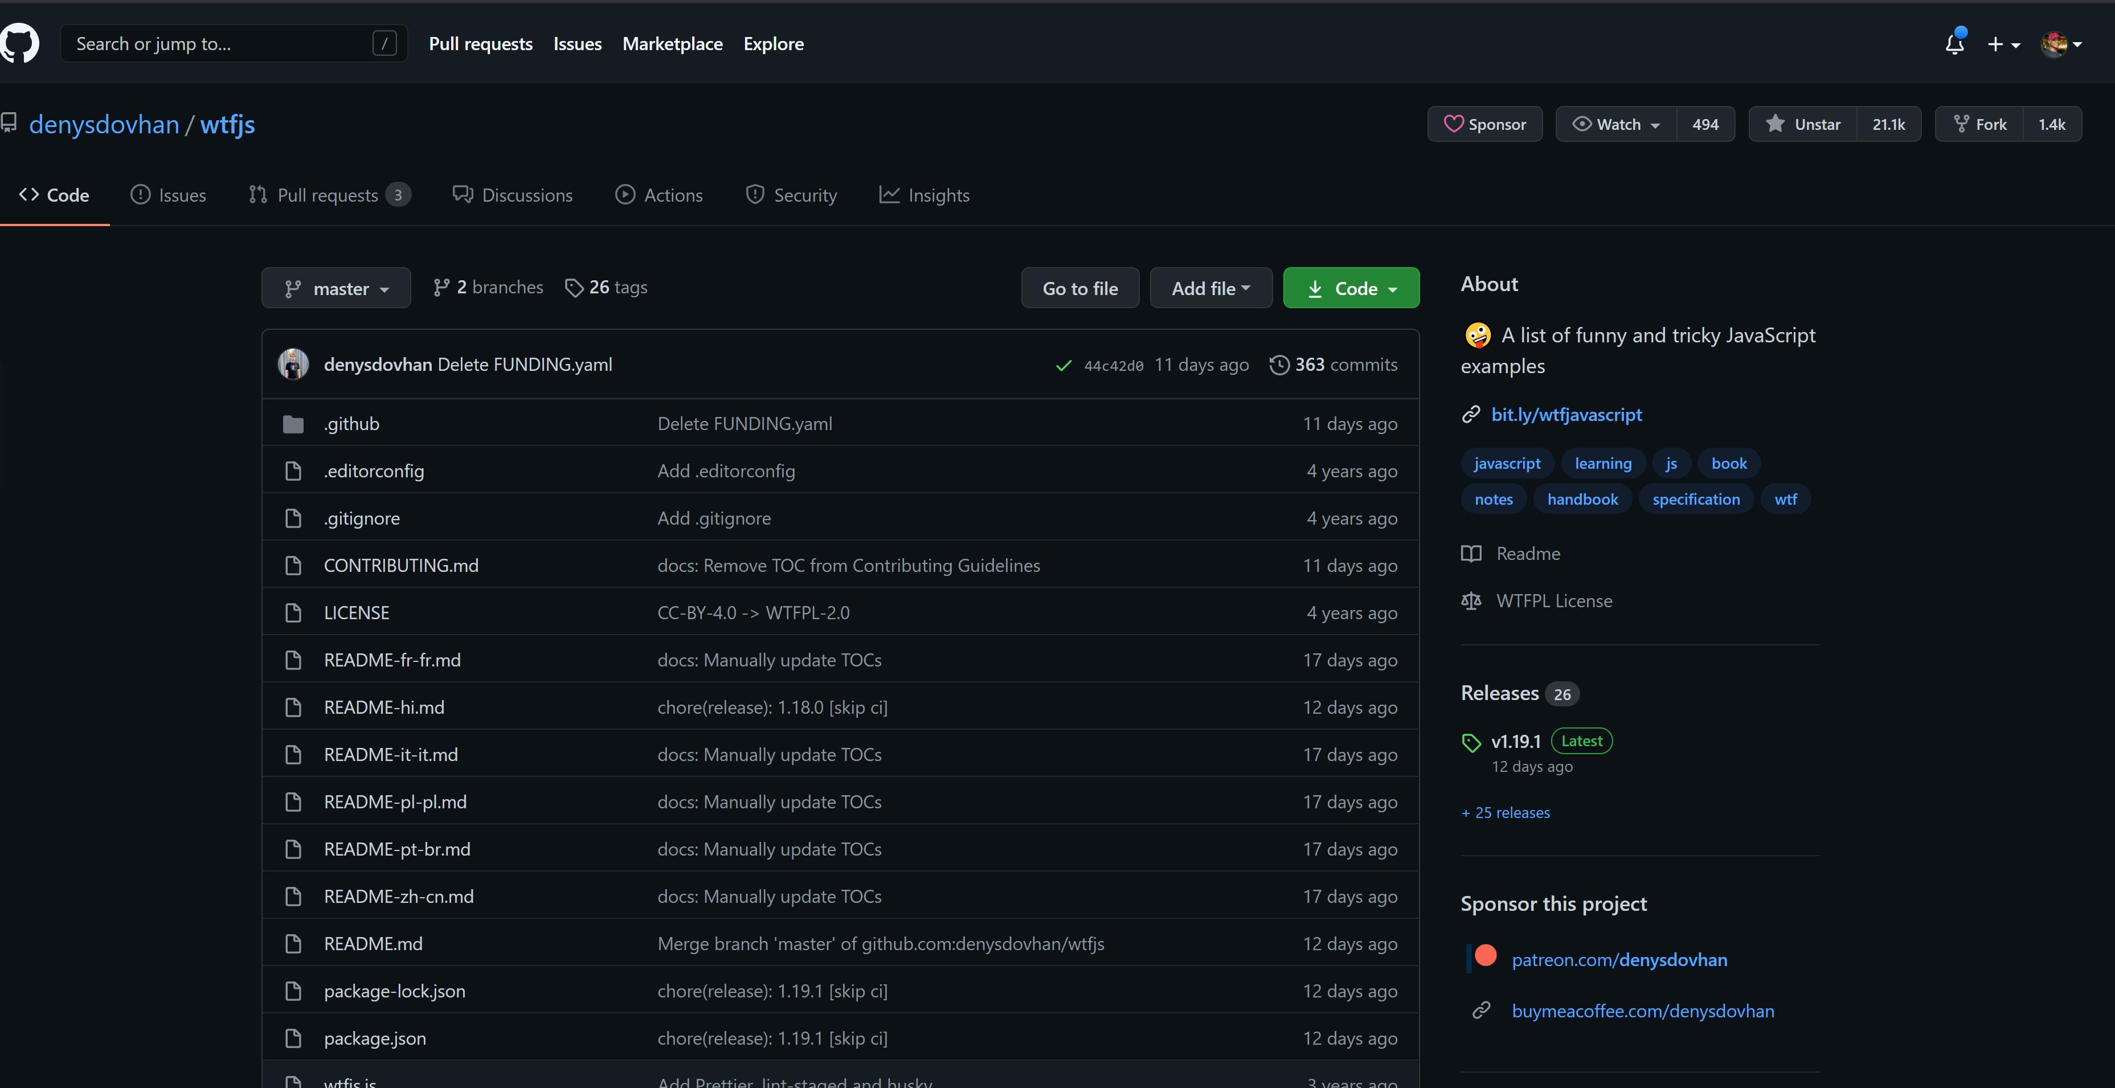Open Issues in top navigation

pos(577,44)
